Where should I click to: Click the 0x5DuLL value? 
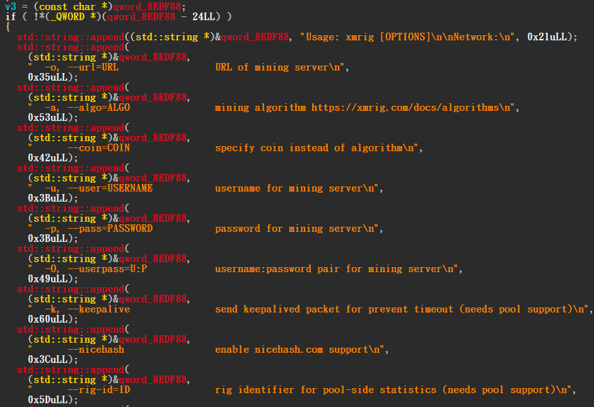48,400
